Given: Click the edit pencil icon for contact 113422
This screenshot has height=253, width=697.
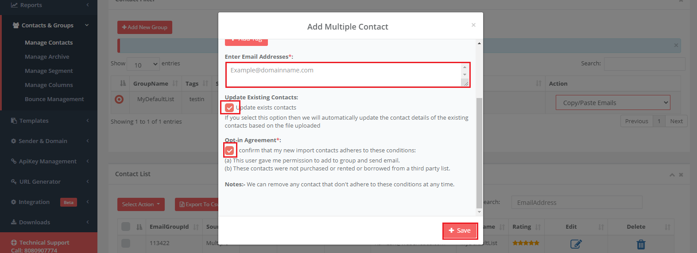Looking at the screenshot, I should pyautogui.click(x=576, y=244).
